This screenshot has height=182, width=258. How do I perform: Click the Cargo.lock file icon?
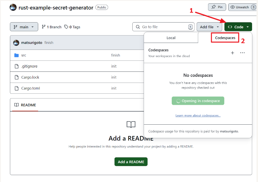[x=17, y=77]
